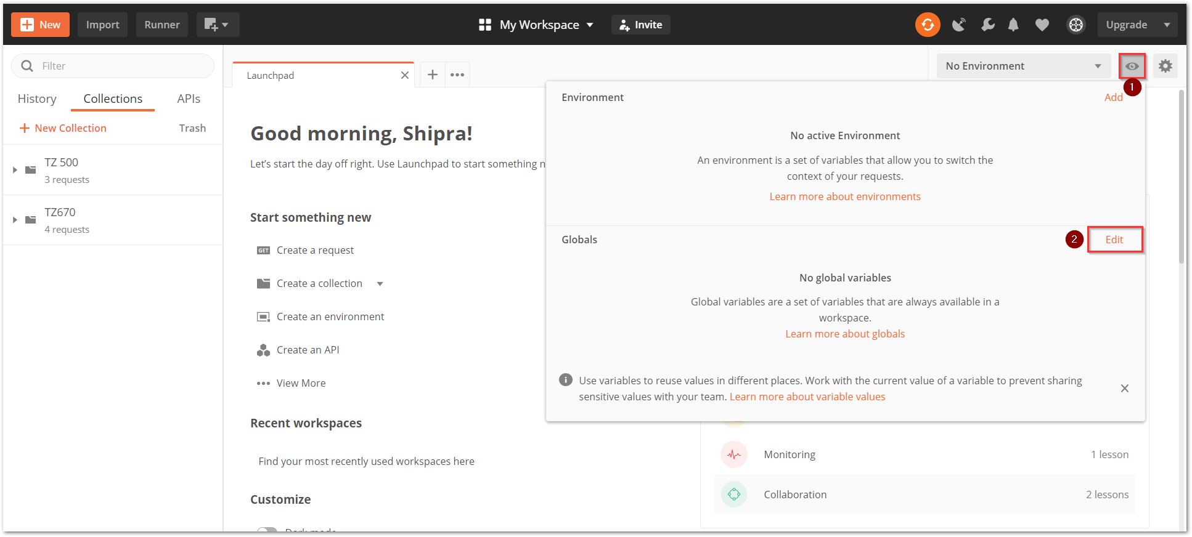The width and height of the screenshot is (1192, 537).
Task: Expand the TZ 500 collection arrow
Action: point(15,170)
